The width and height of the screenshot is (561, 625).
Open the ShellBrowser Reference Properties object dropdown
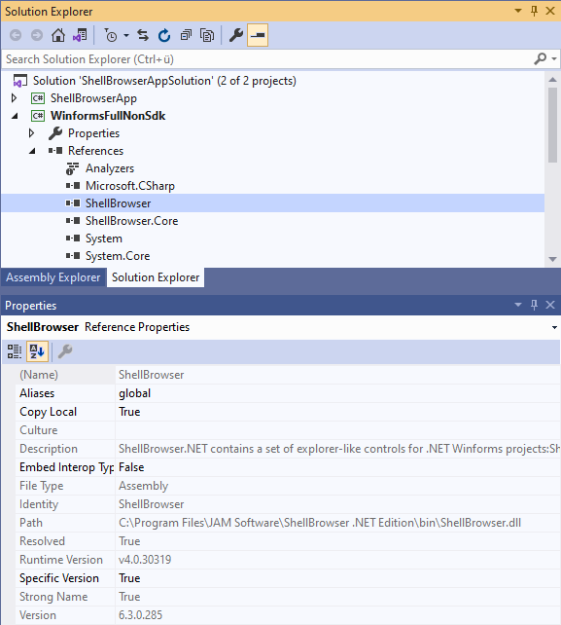(554, 328)
